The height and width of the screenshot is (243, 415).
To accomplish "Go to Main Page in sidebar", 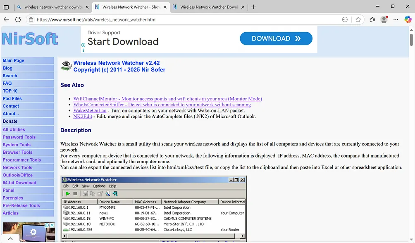I will 28,60.
